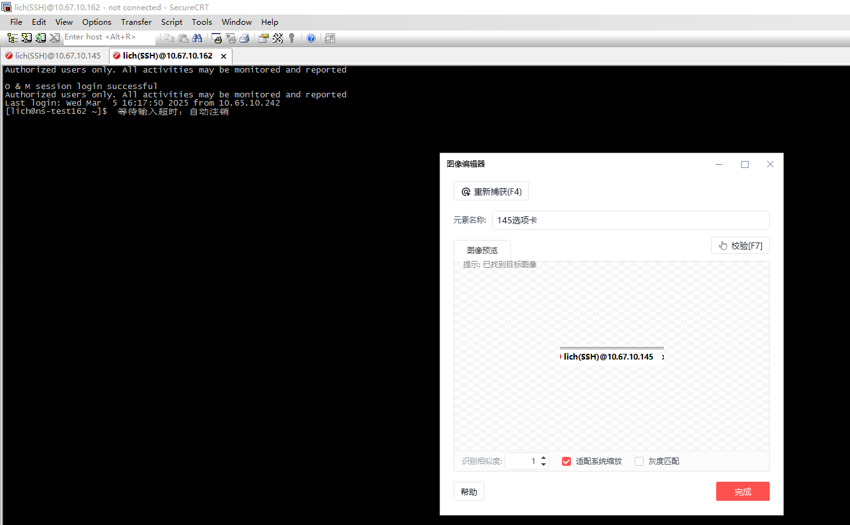This screenshot has height=525, width=850.
Task: Click the 重新捕获(F4) recapture button
Action: 491,192
